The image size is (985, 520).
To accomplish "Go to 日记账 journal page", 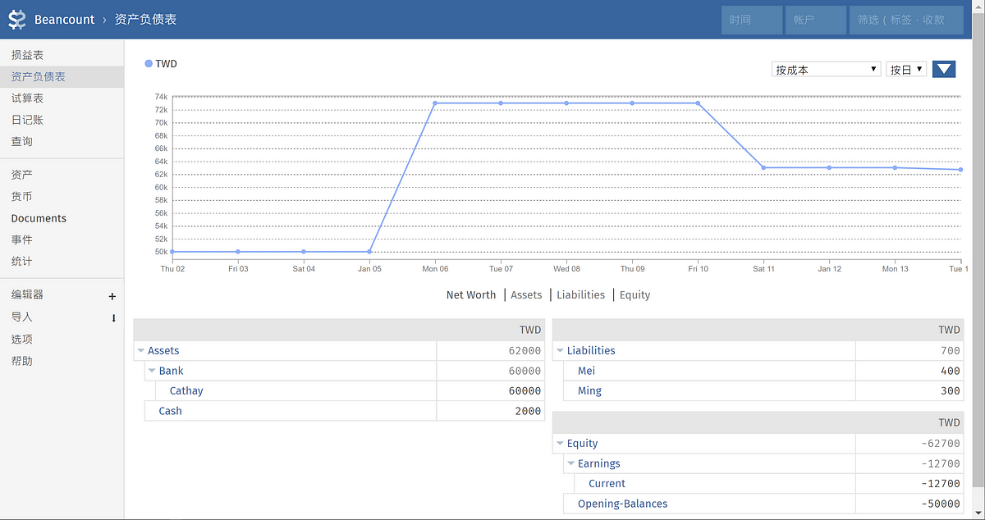I will [27, 120].
